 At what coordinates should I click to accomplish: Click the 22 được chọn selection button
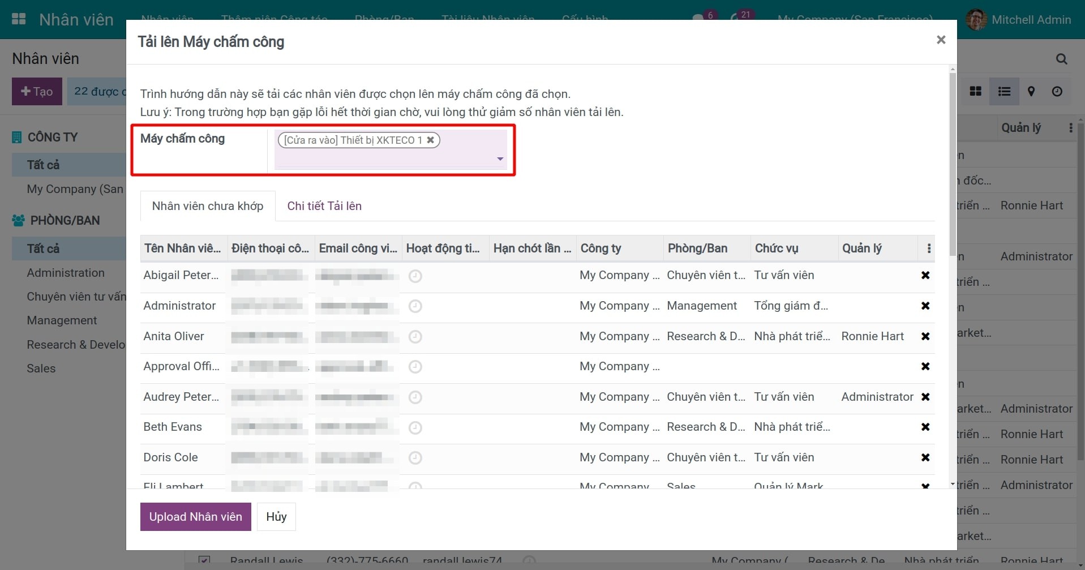(x=97, y=92)
